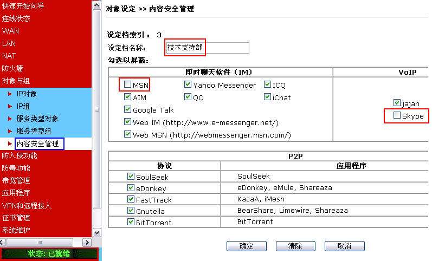Click 'BearShare, Limewire, Shareaza' application text
The image size is (432, 261).
point(293,211)
